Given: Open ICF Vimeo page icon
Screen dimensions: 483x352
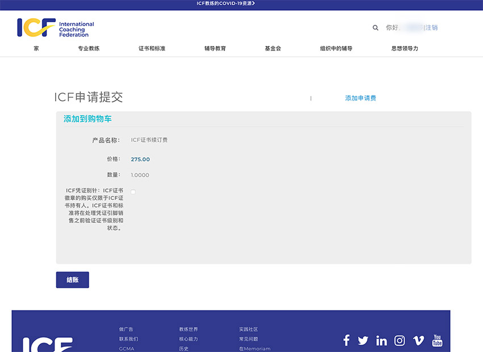Looking at the screenshot, I should 418,341.
